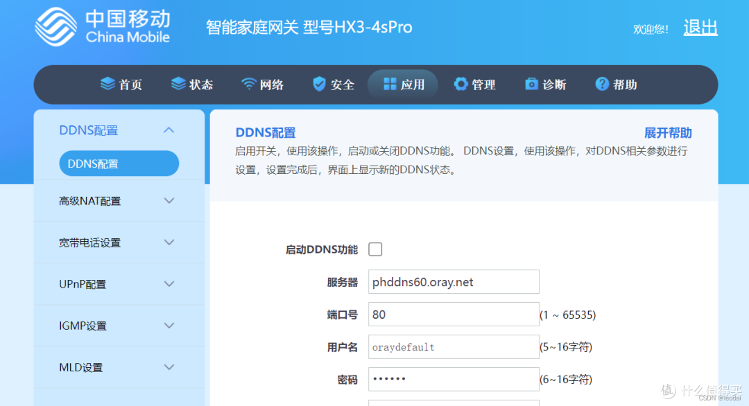The width and height of the screenshot is (749, 406).
Task: Click the management (管理) gear icon
Action: click(460, 84)
